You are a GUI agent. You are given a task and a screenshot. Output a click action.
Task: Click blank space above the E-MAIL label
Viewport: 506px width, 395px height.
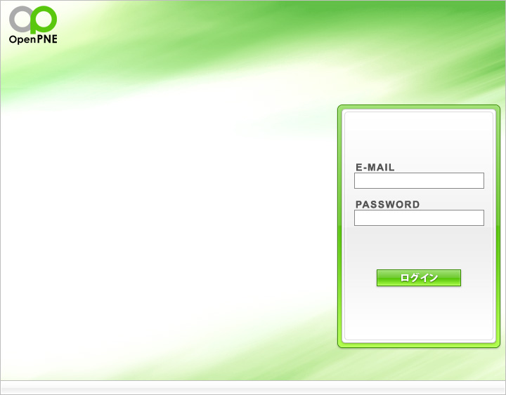[419, 137]
